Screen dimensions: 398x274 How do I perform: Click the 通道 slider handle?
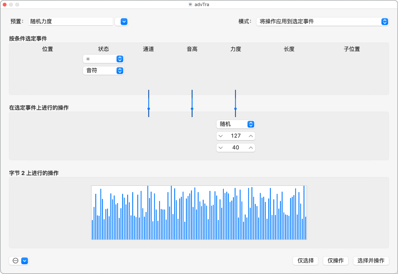[x=148, y=109]
